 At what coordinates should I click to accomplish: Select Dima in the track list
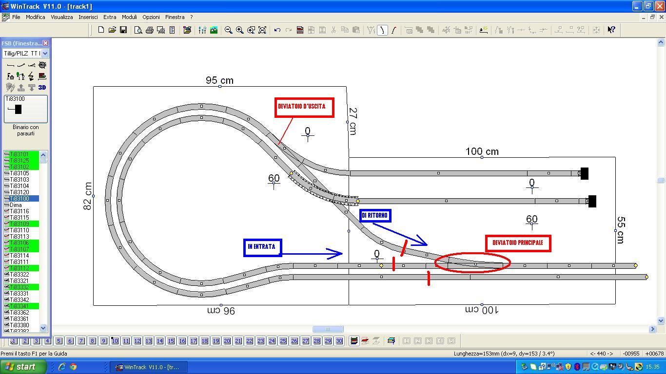(21, 205)
